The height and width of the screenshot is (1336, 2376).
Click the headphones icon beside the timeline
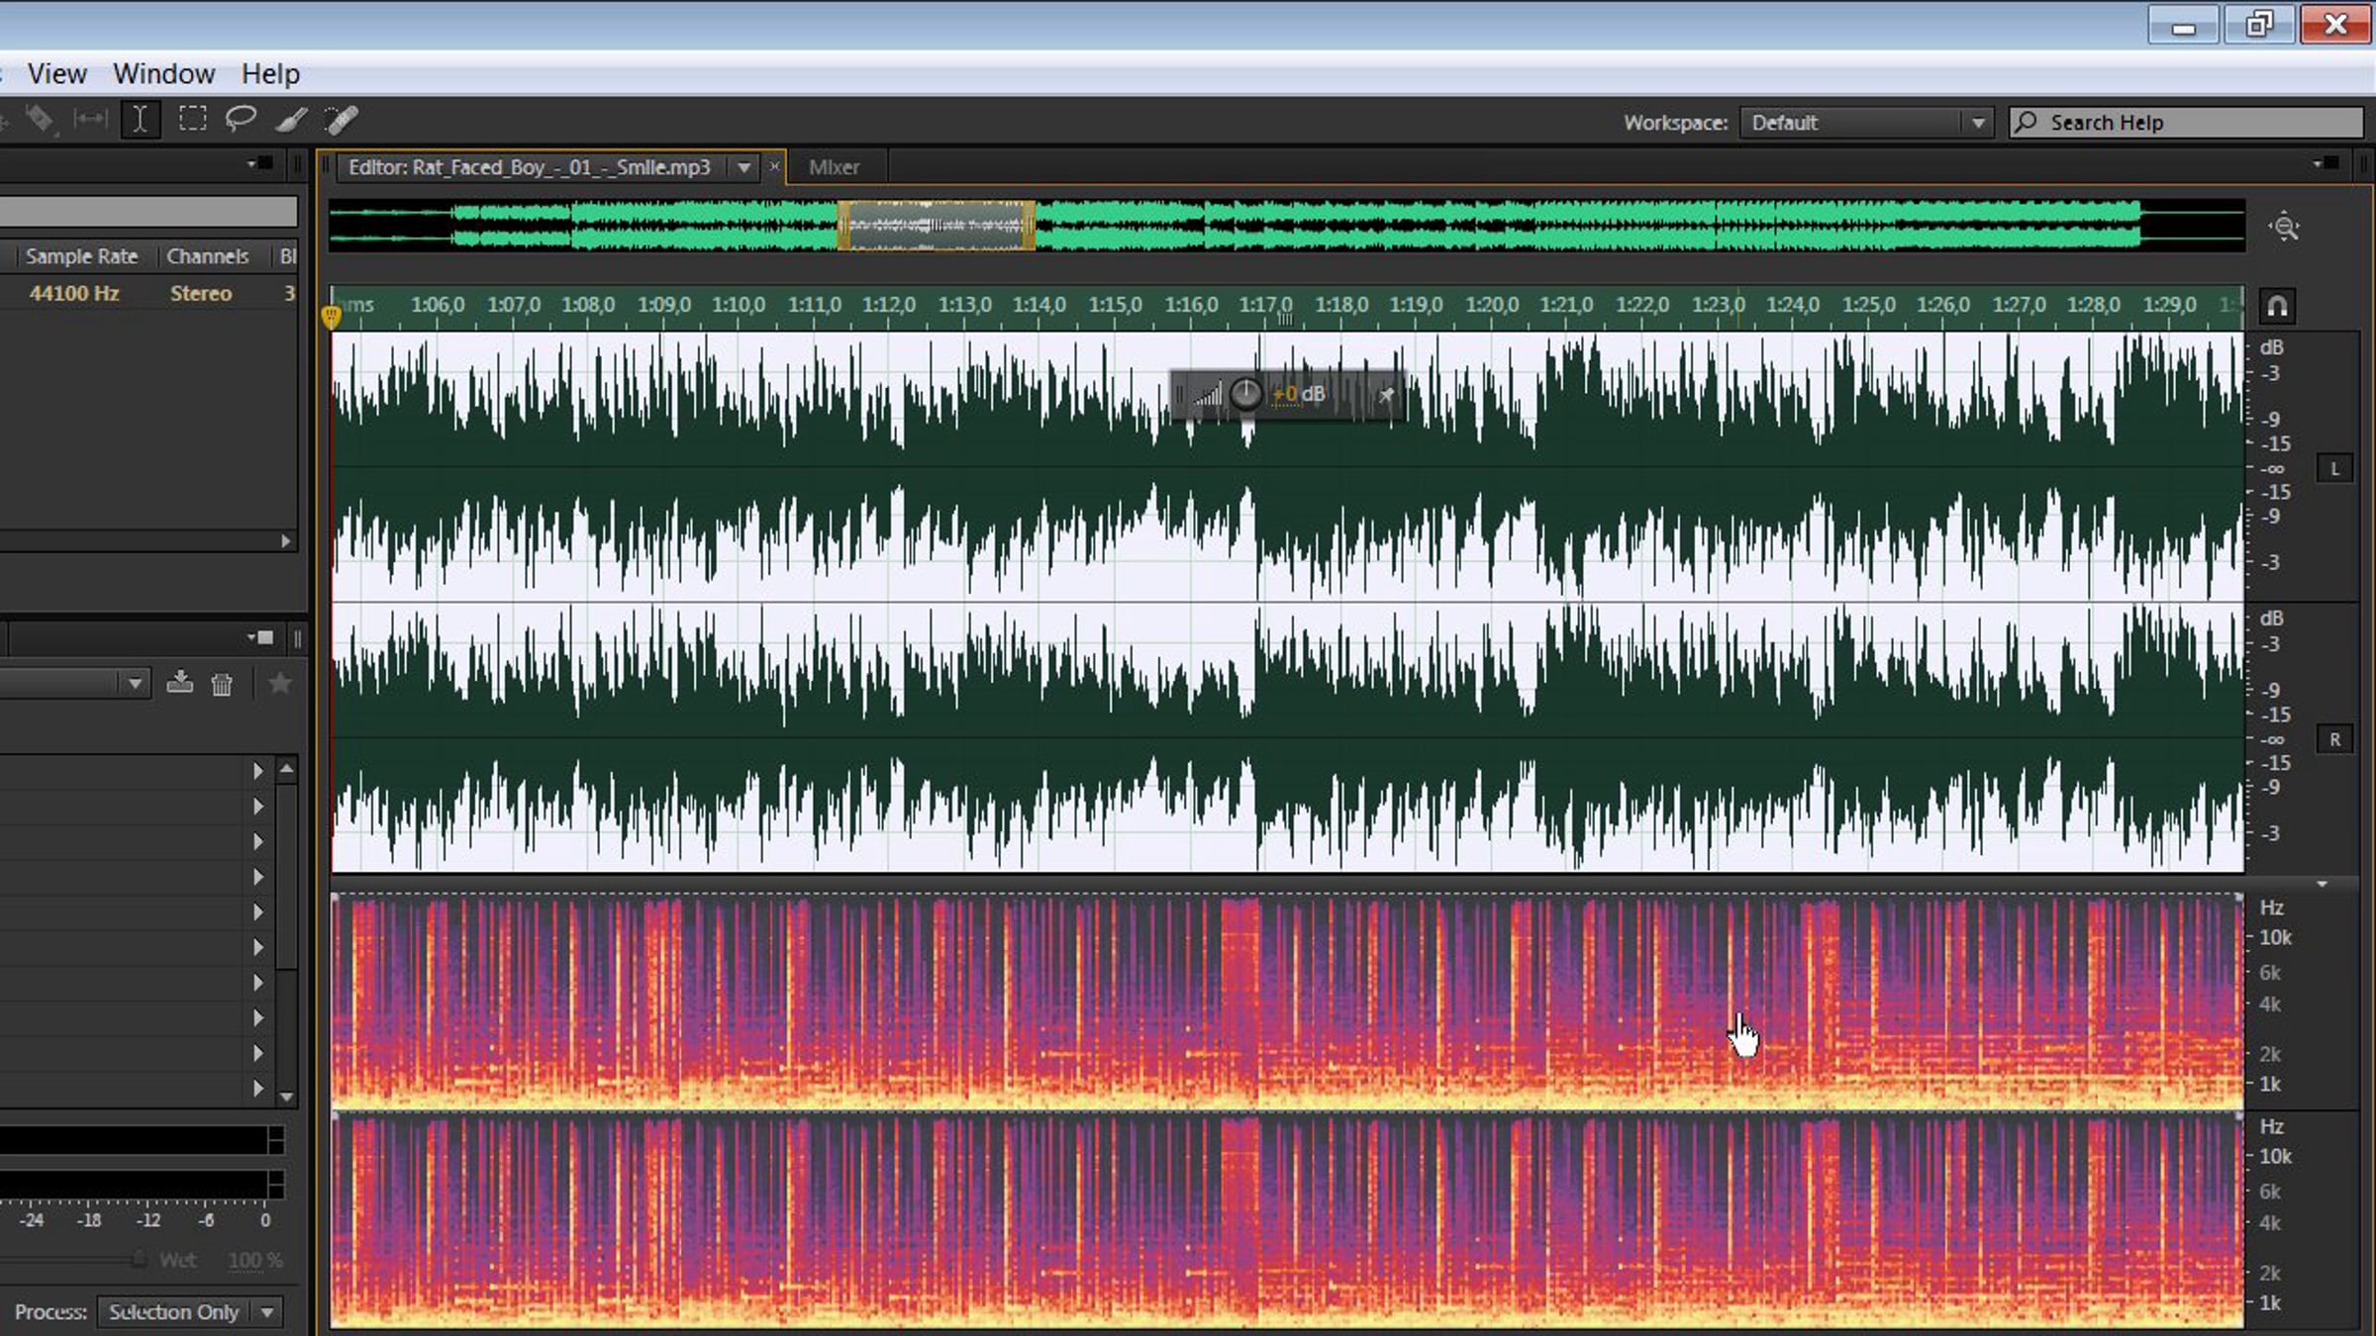[2277, 306]
